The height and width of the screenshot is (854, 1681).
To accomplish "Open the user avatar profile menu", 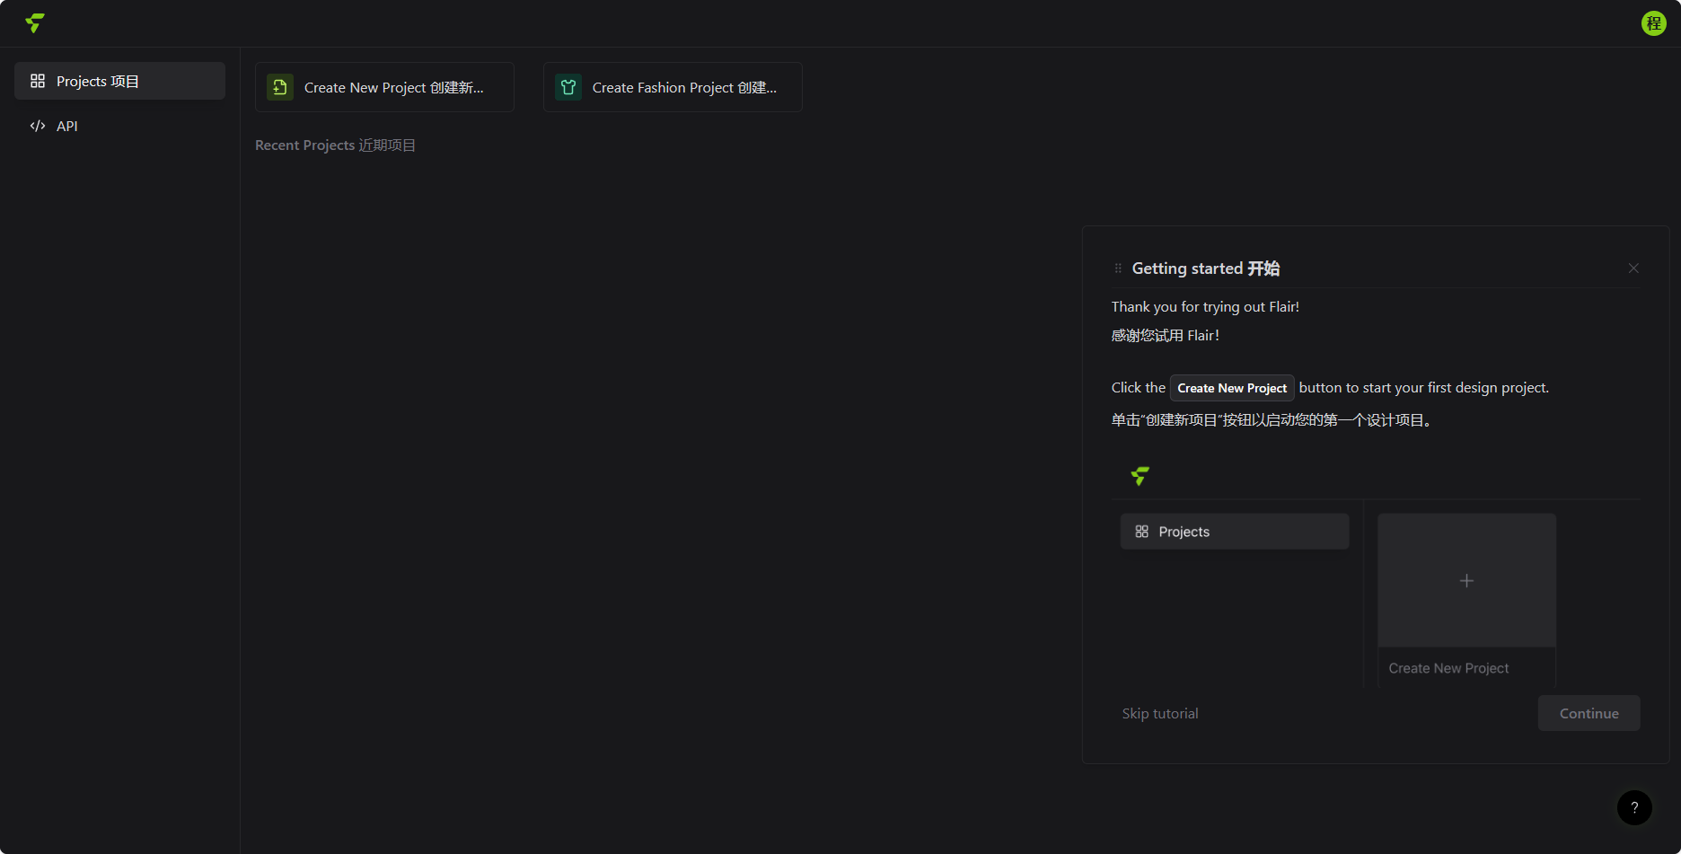I will [x=1653, y=23].
